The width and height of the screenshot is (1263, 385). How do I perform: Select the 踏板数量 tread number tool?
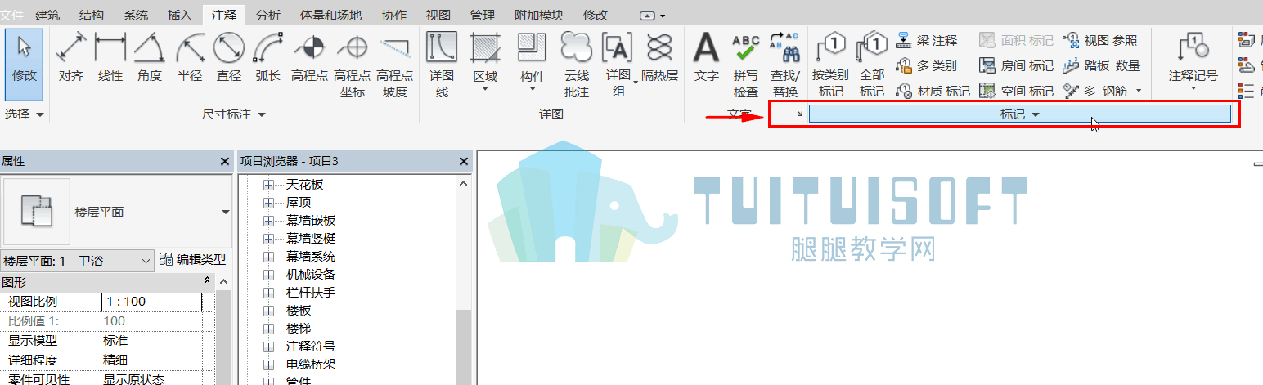[1102, 65]
